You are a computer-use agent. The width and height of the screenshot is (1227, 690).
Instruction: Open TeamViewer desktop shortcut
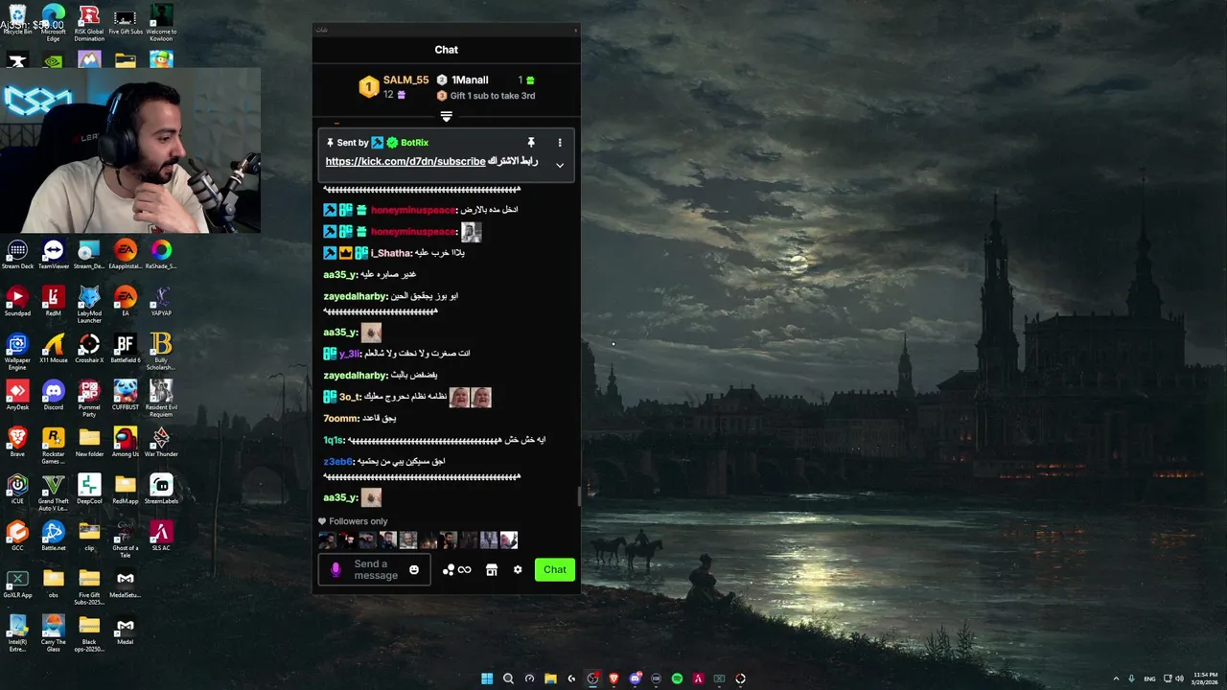[53, 255]
